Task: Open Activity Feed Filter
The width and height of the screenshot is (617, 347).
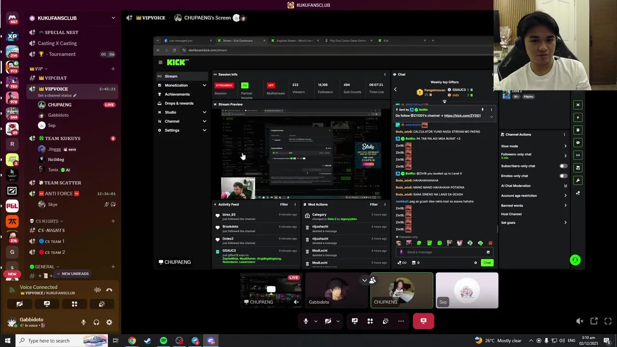Action: click(x=284, y=204)
